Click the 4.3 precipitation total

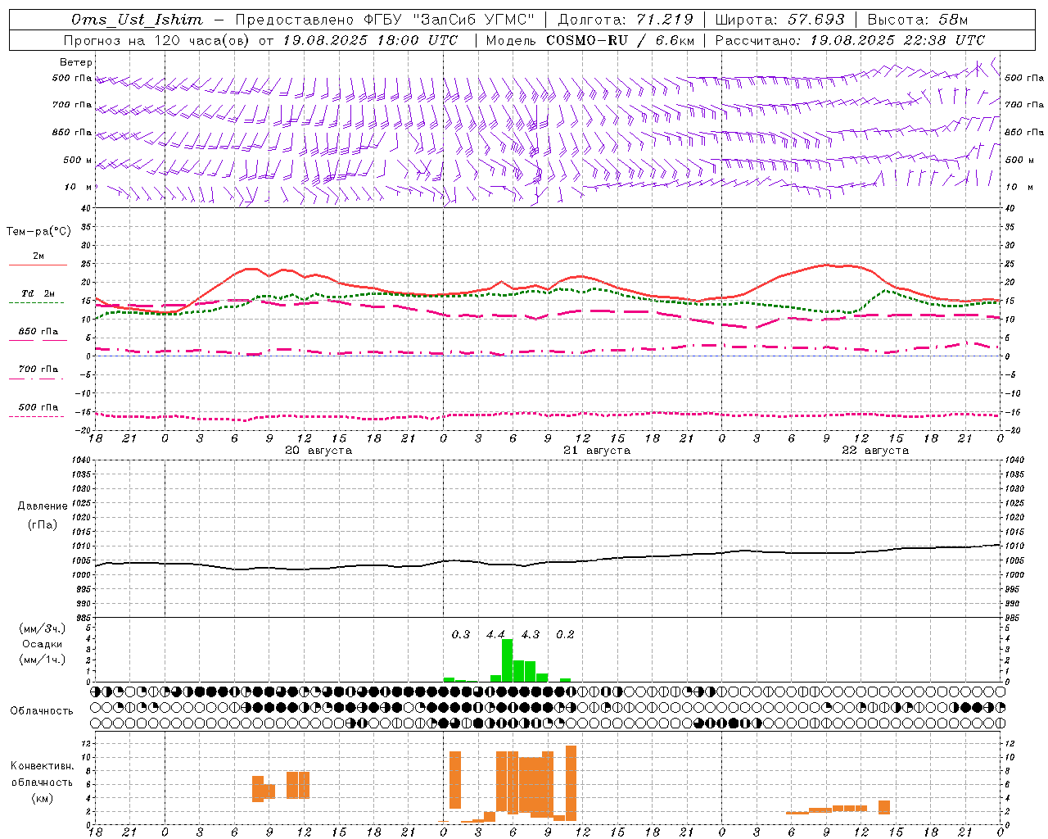point(531,634)
